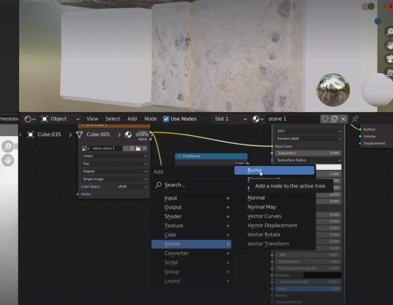Click the Vector input socket of image node

(x=78, y=194)
